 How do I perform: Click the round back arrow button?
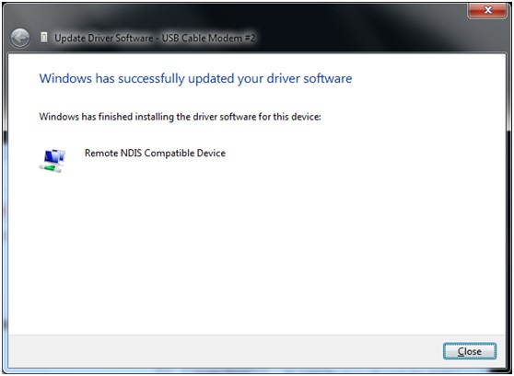[x=20, y=39]
